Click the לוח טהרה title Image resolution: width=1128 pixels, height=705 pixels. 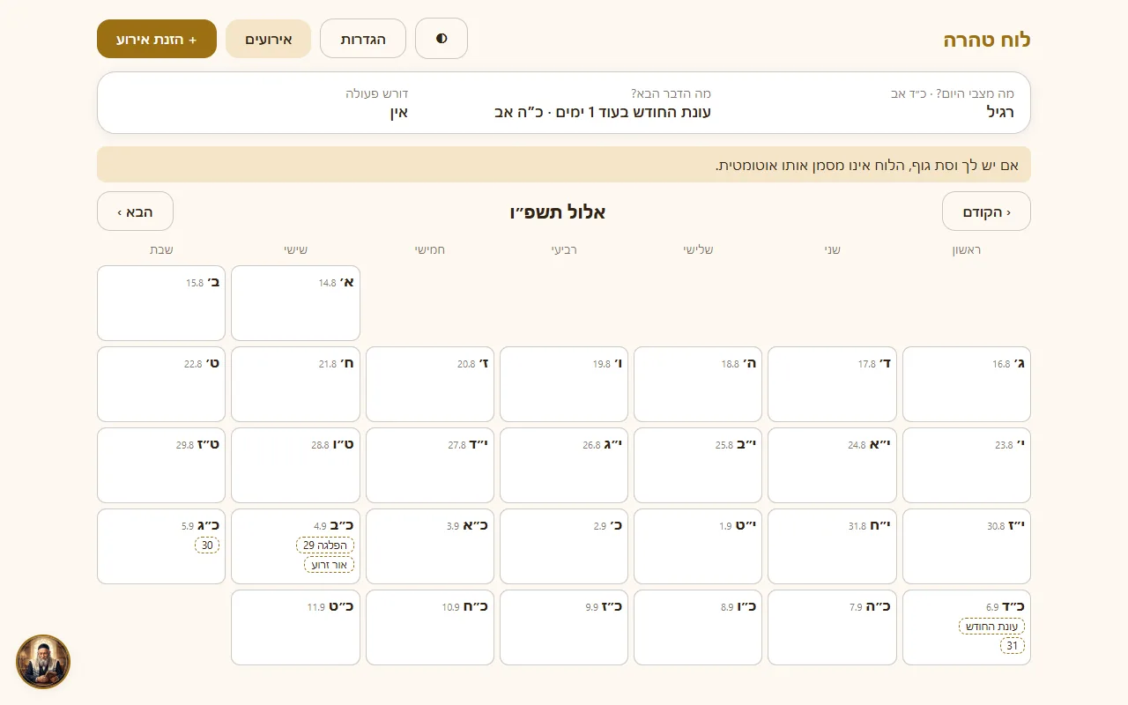pos(987,40)
